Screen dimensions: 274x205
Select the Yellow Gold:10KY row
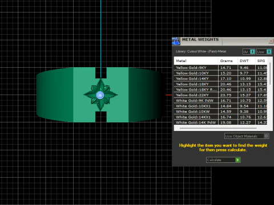(220, 73)
